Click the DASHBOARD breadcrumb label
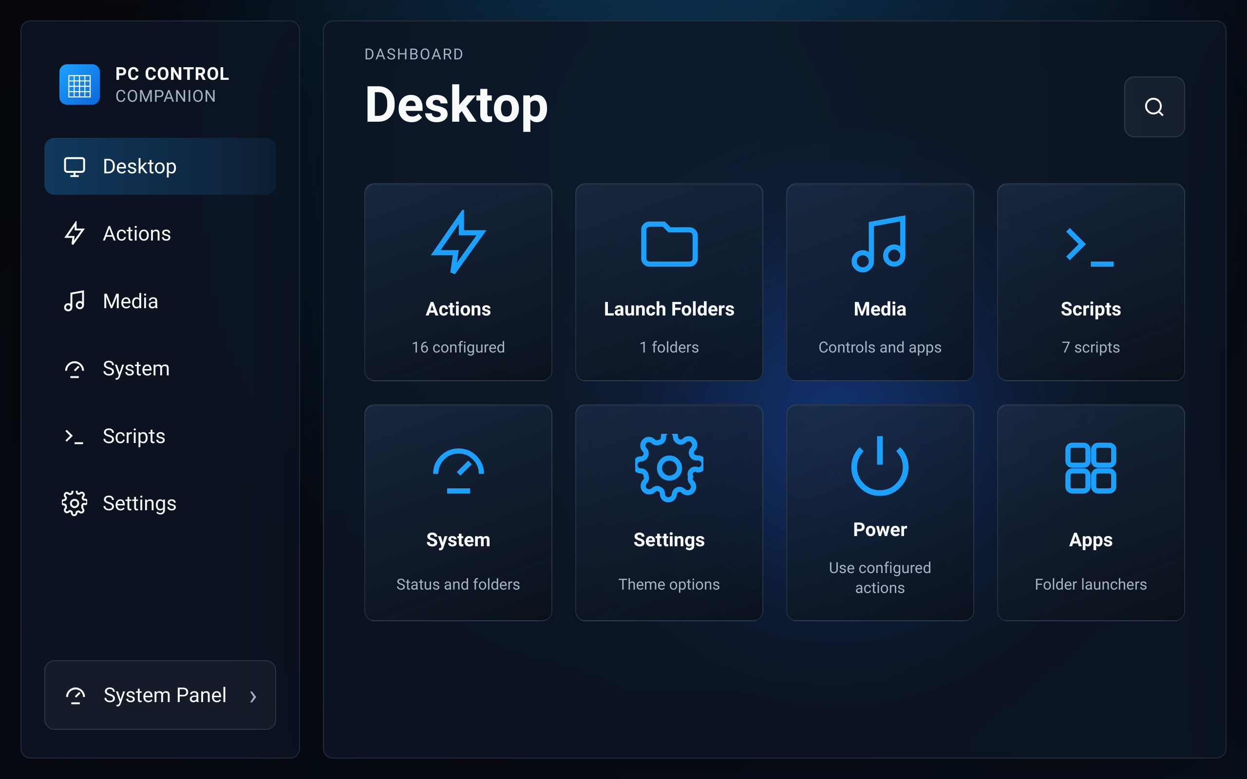Viewport: 1247px width, 779px height. [414, 54]
